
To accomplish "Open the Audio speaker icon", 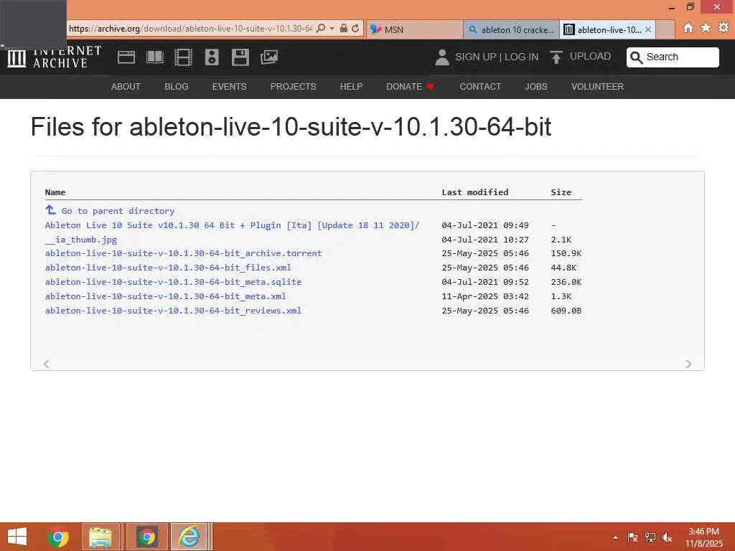I will (212, 57).
